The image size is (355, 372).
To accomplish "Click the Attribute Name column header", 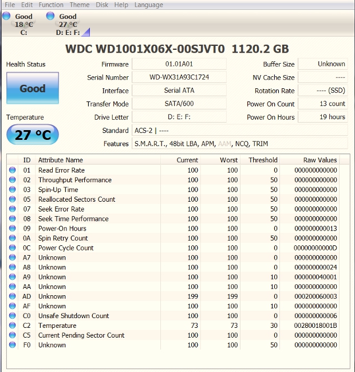I will [61, 160].
